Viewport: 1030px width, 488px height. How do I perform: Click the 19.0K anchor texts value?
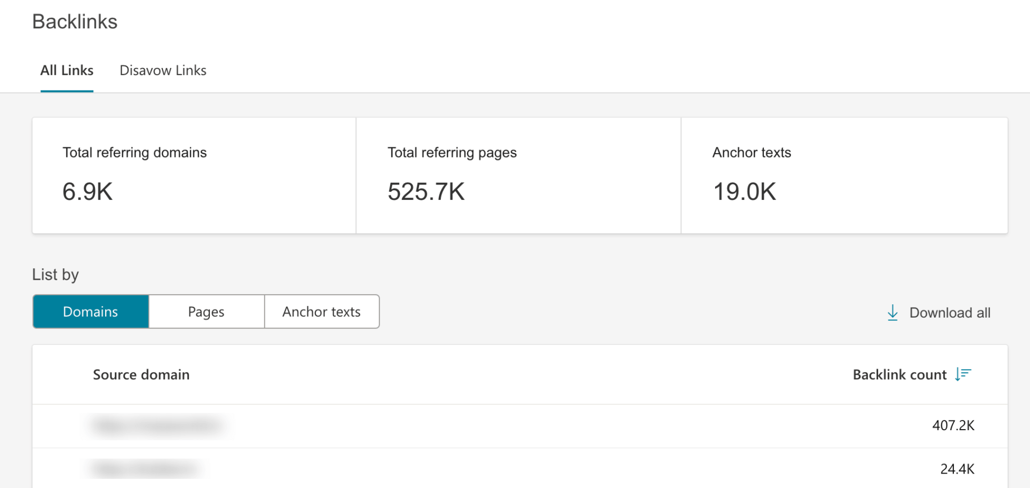pos(744,191)
